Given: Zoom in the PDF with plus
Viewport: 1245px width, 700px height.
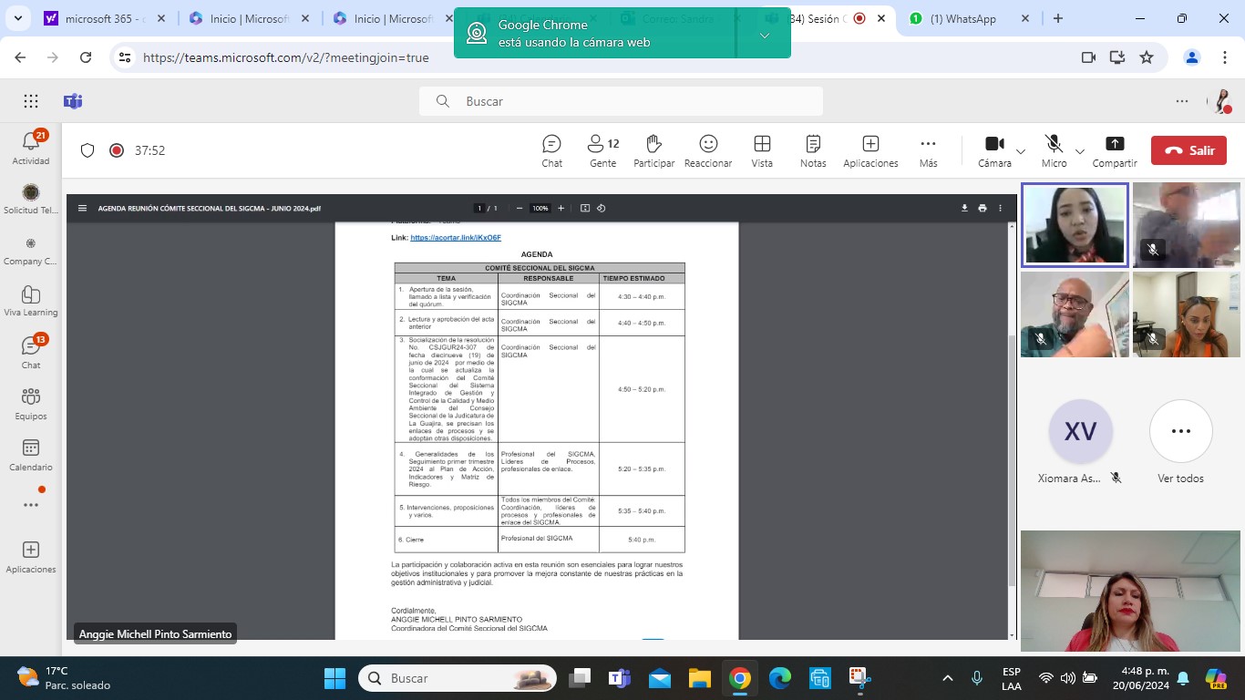Looking at the screenshot, I should [561, 208].
